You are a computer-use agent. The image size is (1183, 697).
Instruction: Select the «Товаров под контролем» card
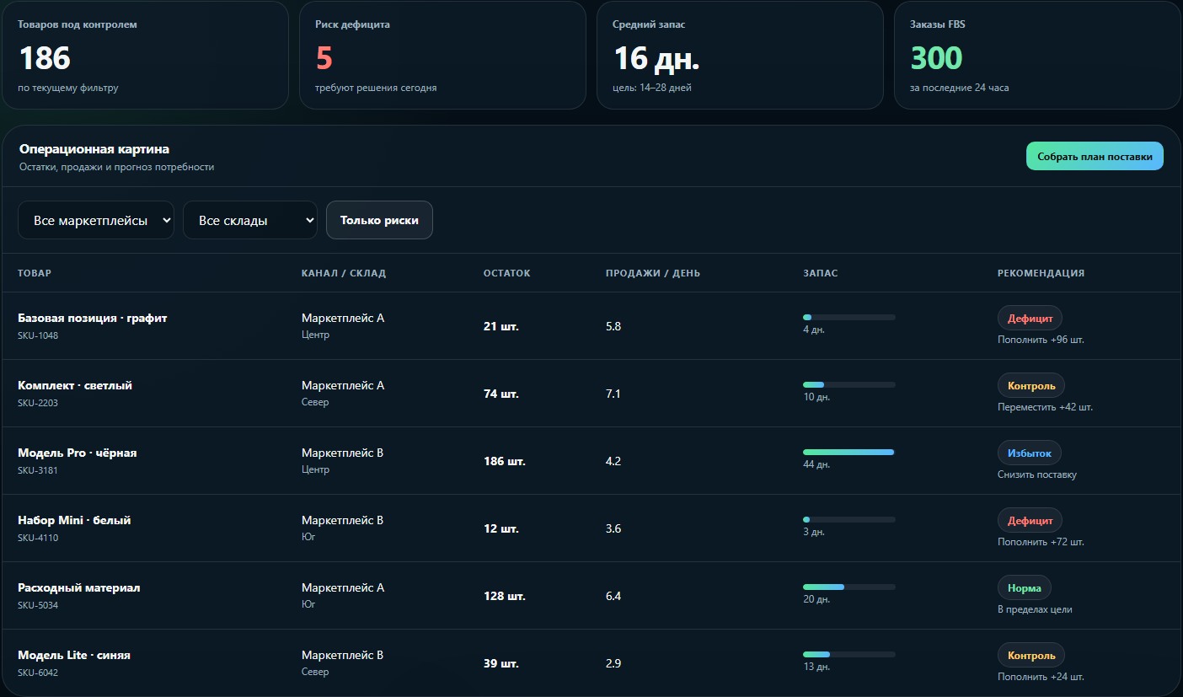point(146,56)
